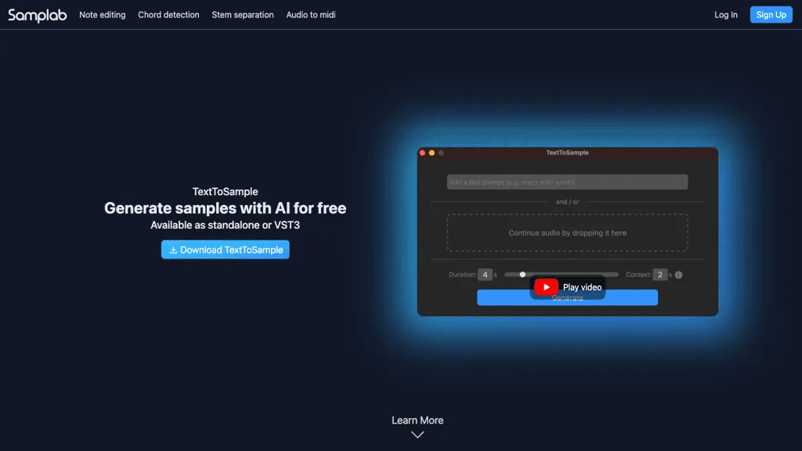Click the audio drop zone area
Screen dimensions: 802x451
point(567,233)
